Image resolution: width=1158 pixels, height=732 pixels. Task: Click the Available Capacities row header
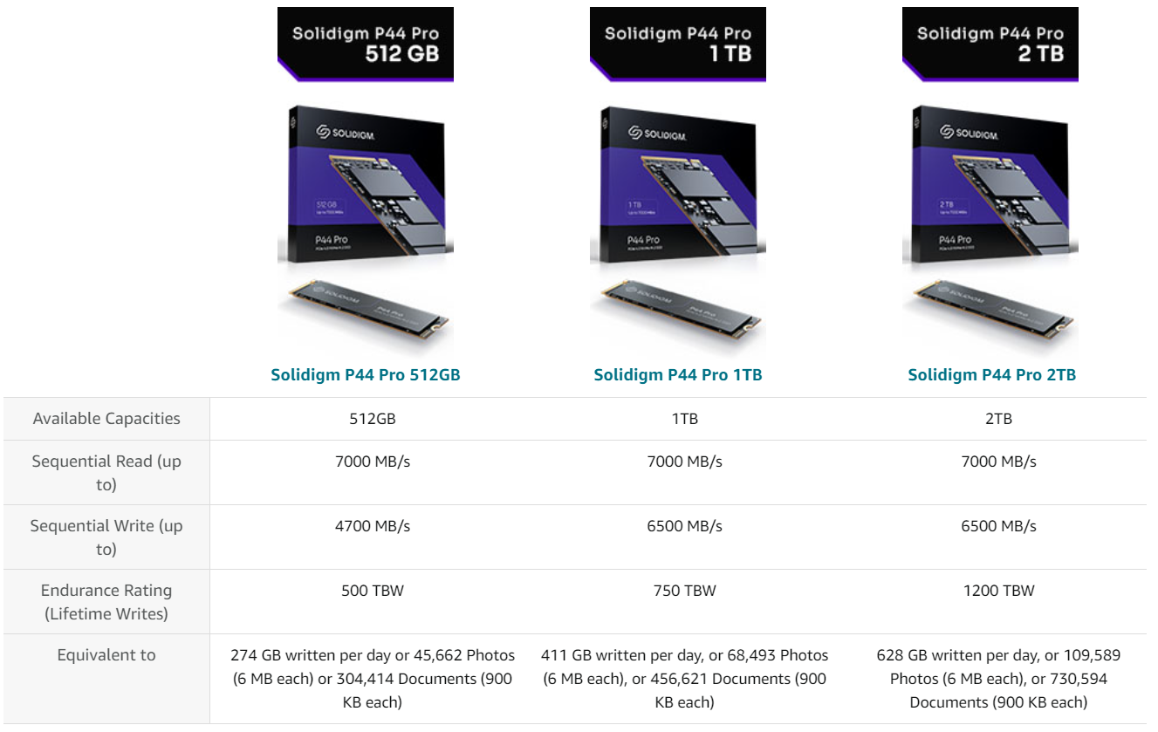[106, 419]
